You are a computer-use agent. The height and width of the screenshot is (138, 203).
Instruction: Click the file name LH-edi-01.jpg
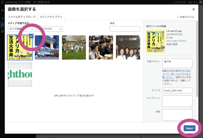[174, 31]
